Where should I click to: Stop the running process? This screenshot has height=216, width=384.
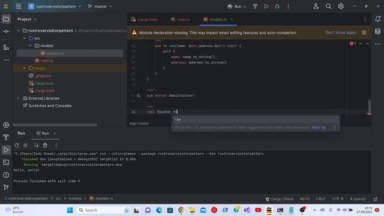(25, 145)
